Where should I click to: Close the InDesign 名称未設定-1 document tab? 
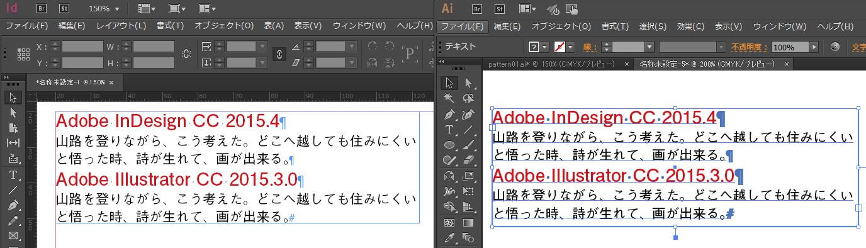point(111,82)
